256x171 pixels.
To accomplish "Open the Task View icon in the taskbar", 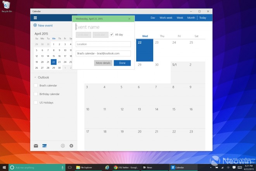I will pyautogui.click(x=70, y=167).
